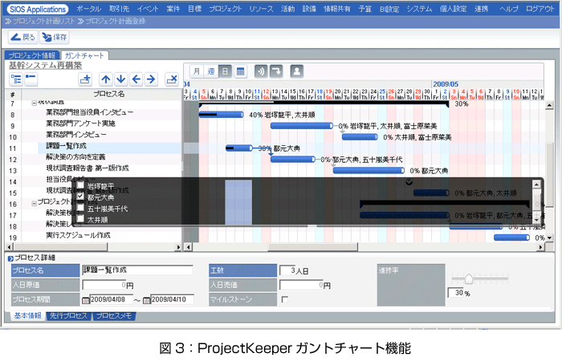Click the arrow icon beside プロセス詳細 heading
The width and height of the screenshot is (562, 361).
click(10, 258)
